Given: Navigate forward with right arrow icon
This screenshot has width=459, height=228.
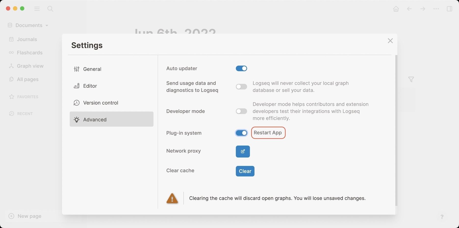Looking at the screenshot, I should tap(423, 9).
